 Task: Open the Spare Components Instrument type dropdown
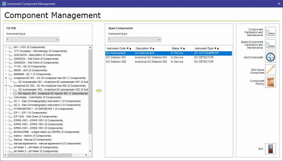click(x=134, y=40)
